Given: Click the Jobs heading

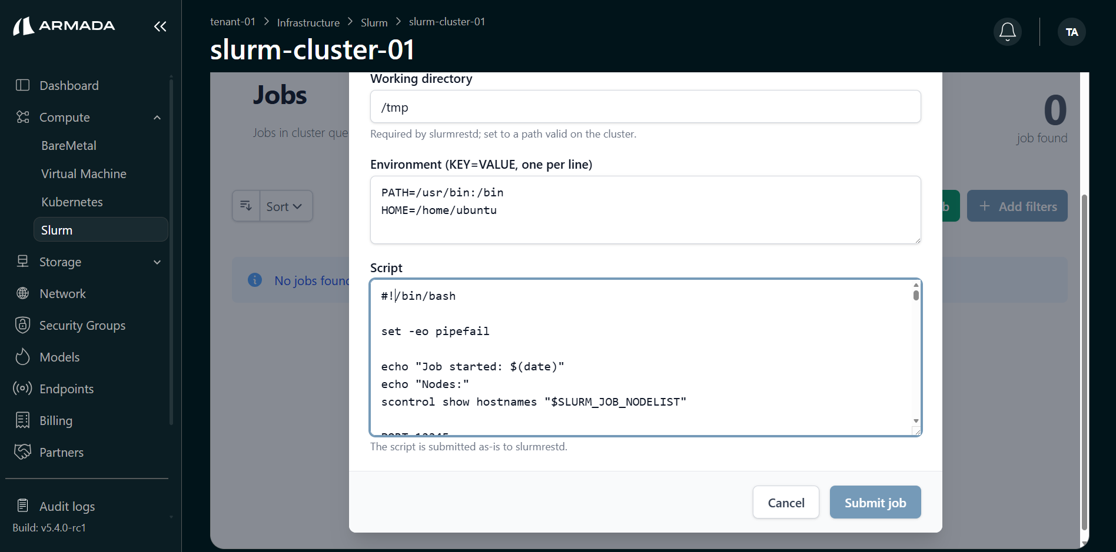Looking at the screenshot, I should tap(280, 95).
